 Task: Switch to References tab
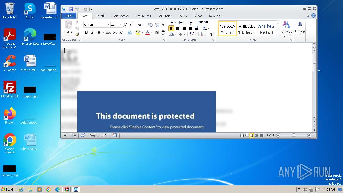pyautogui.click(x=143, y=16)
